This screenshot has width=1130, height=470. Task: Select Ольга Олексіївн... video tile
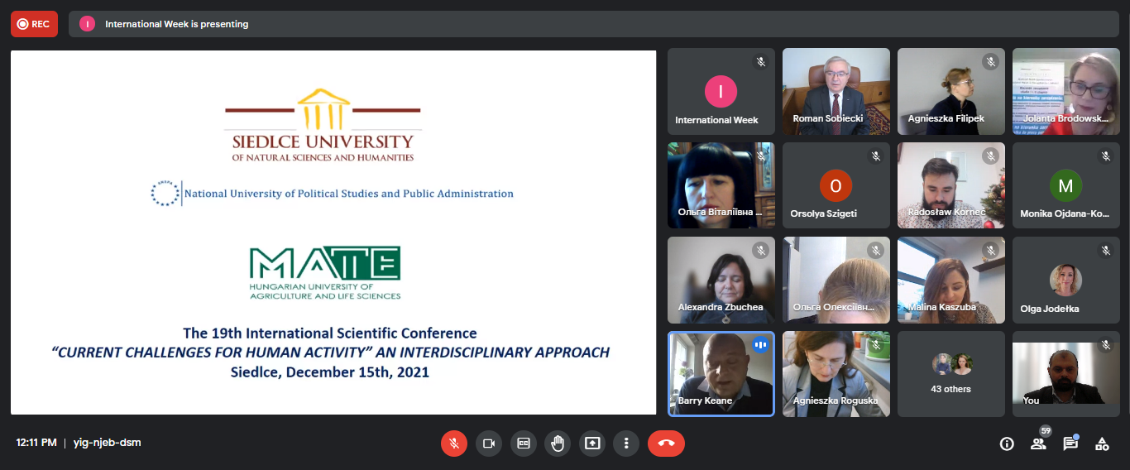click(x=836, y=280)
